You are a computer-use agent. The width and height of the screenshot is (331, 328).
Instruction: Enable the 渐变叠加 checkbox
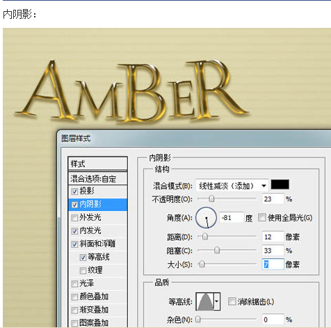tap(74, 311)
